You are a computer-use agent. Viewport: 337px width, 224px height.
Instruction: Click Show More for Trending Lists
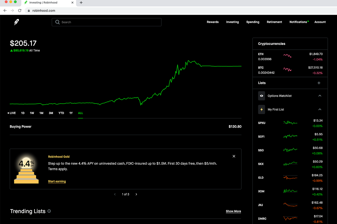pyautogui.click(x=233, y=211)
